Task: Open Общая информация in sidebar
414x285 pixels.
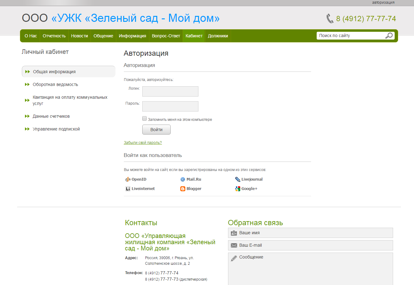Action: click(69, 72)
